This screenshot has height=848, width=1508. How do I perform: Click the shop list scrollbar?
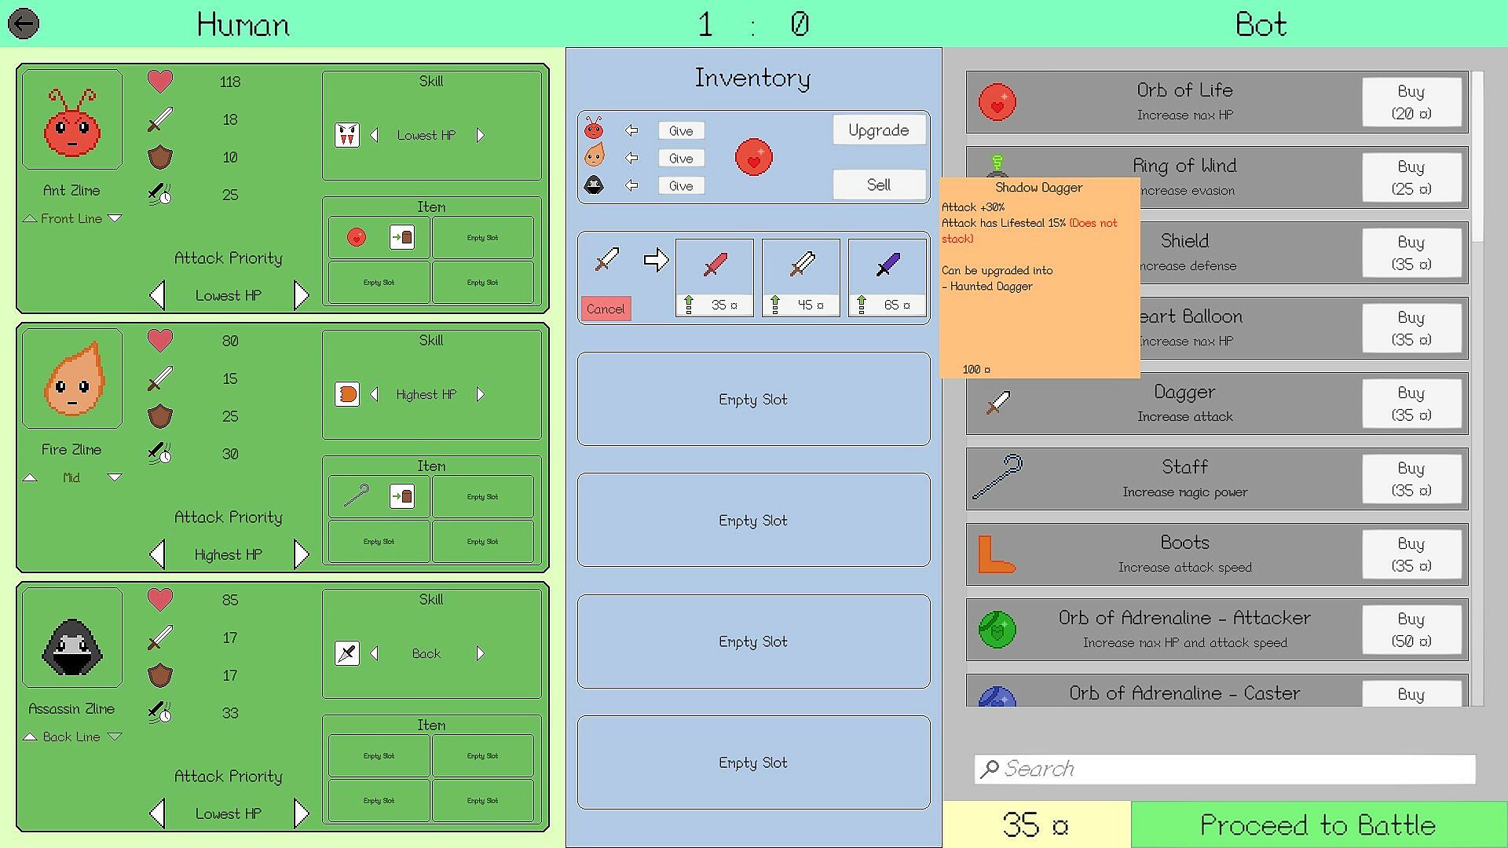pos(1477,157)
